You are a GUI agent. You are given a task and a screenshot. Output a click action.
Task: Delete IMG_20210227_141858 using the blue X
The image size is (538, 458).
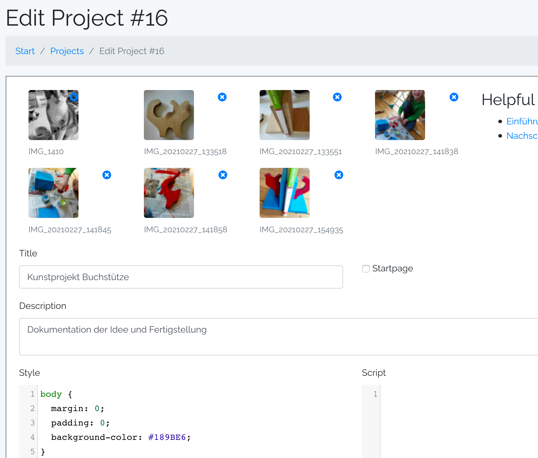coord(223,175)
